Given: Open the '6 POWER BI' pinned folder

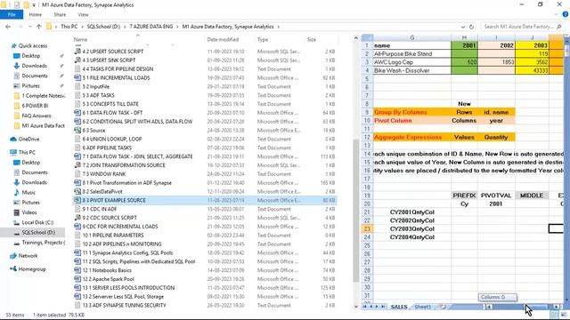Looking at the screenshot, I should point(35,106).
